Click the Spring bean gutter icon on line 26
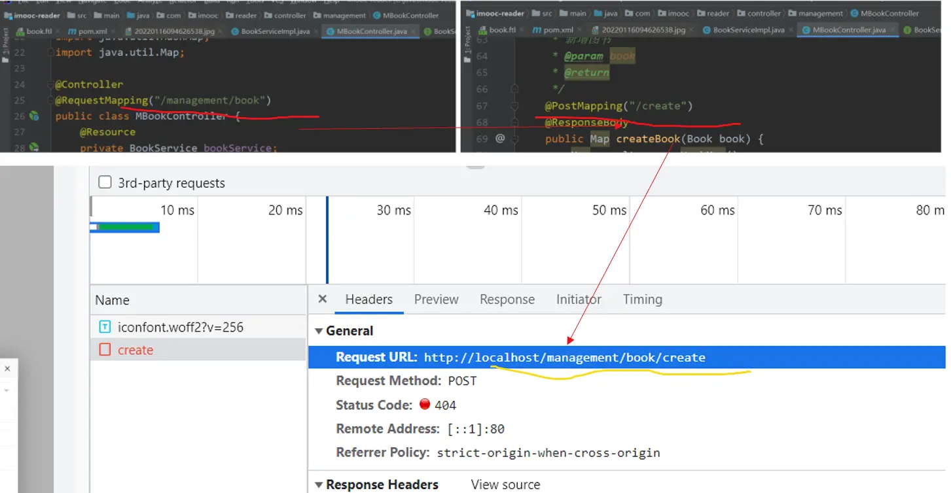Screen dimensions: 951x493 coord(34,116)
